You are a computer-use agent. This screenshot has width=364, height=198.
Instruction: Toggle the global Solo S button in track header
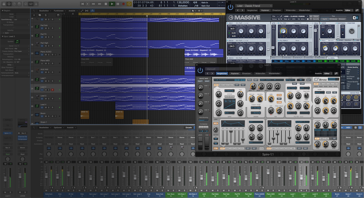(x=45, y=15)
